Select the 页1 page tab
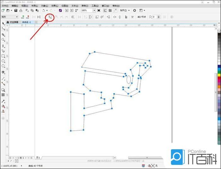 [x=38, y=158]
